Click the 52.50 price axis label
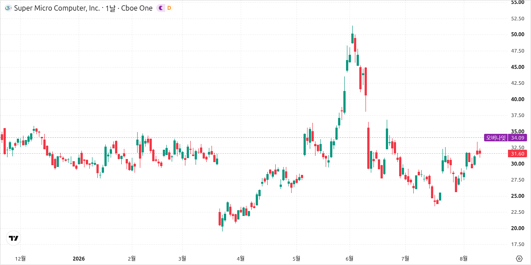 517,19
